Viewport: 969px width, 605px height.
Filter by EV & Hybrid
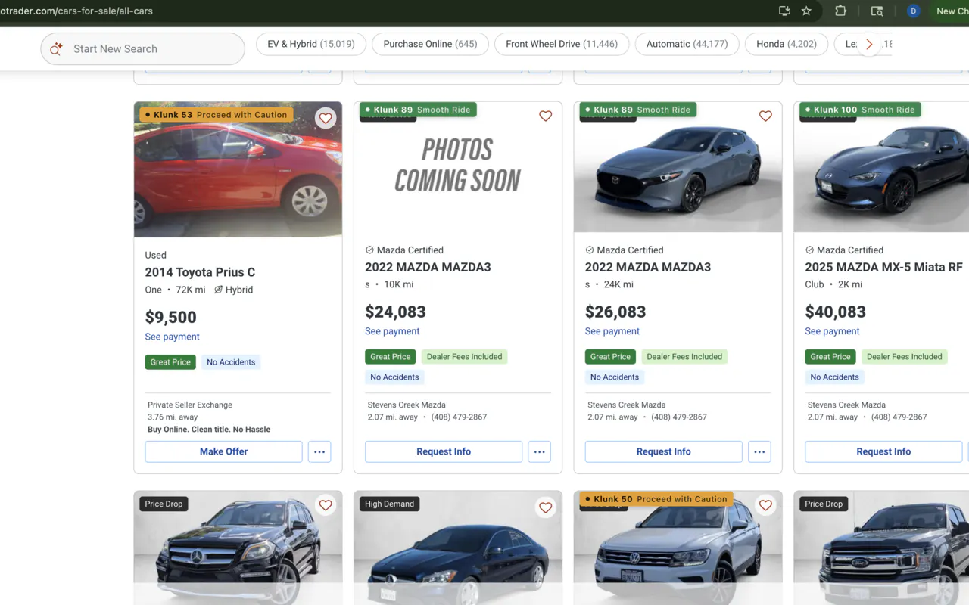pos(311,44)
